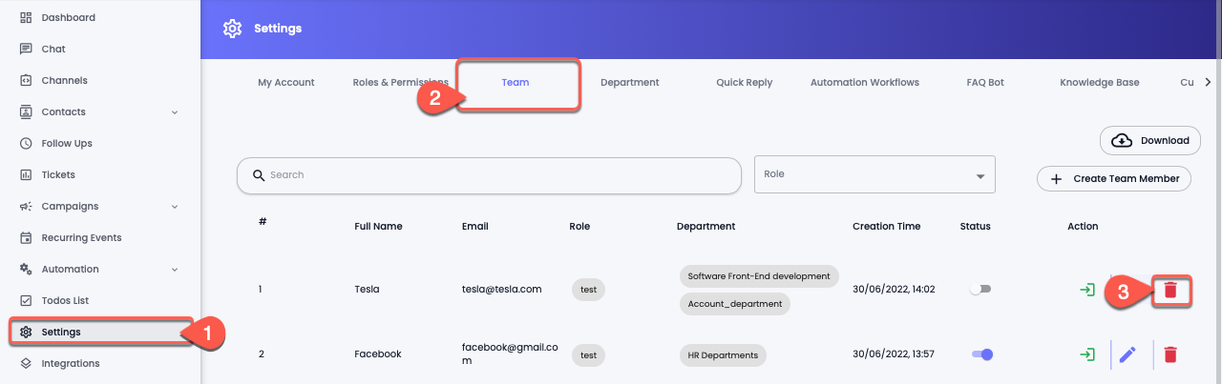Click the magnifier icon in the search box

258,175
